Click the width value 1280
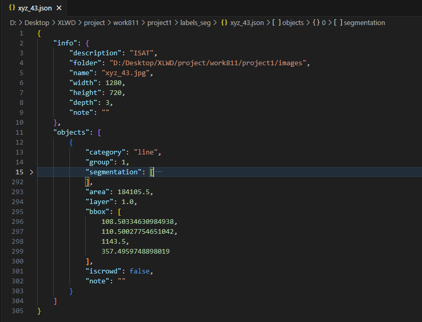Image resolution: width=422 pixels, height=322 pixels. [x=113, y=83]
